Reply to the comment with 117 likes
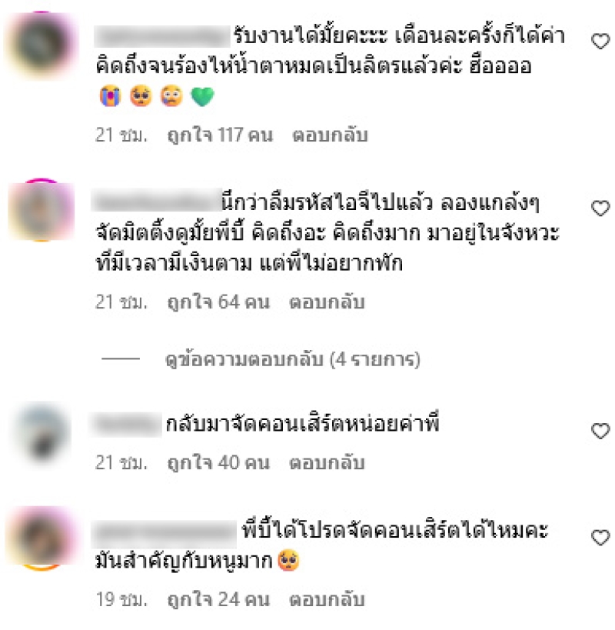The image size is (615, 630). (x=330, y=135)
